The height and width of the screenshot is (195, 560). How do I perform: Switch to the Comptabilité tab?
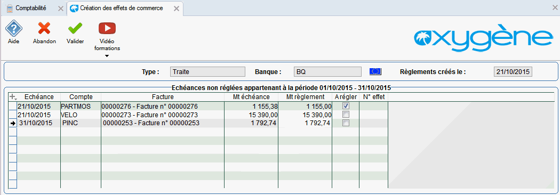coord(31,8)
